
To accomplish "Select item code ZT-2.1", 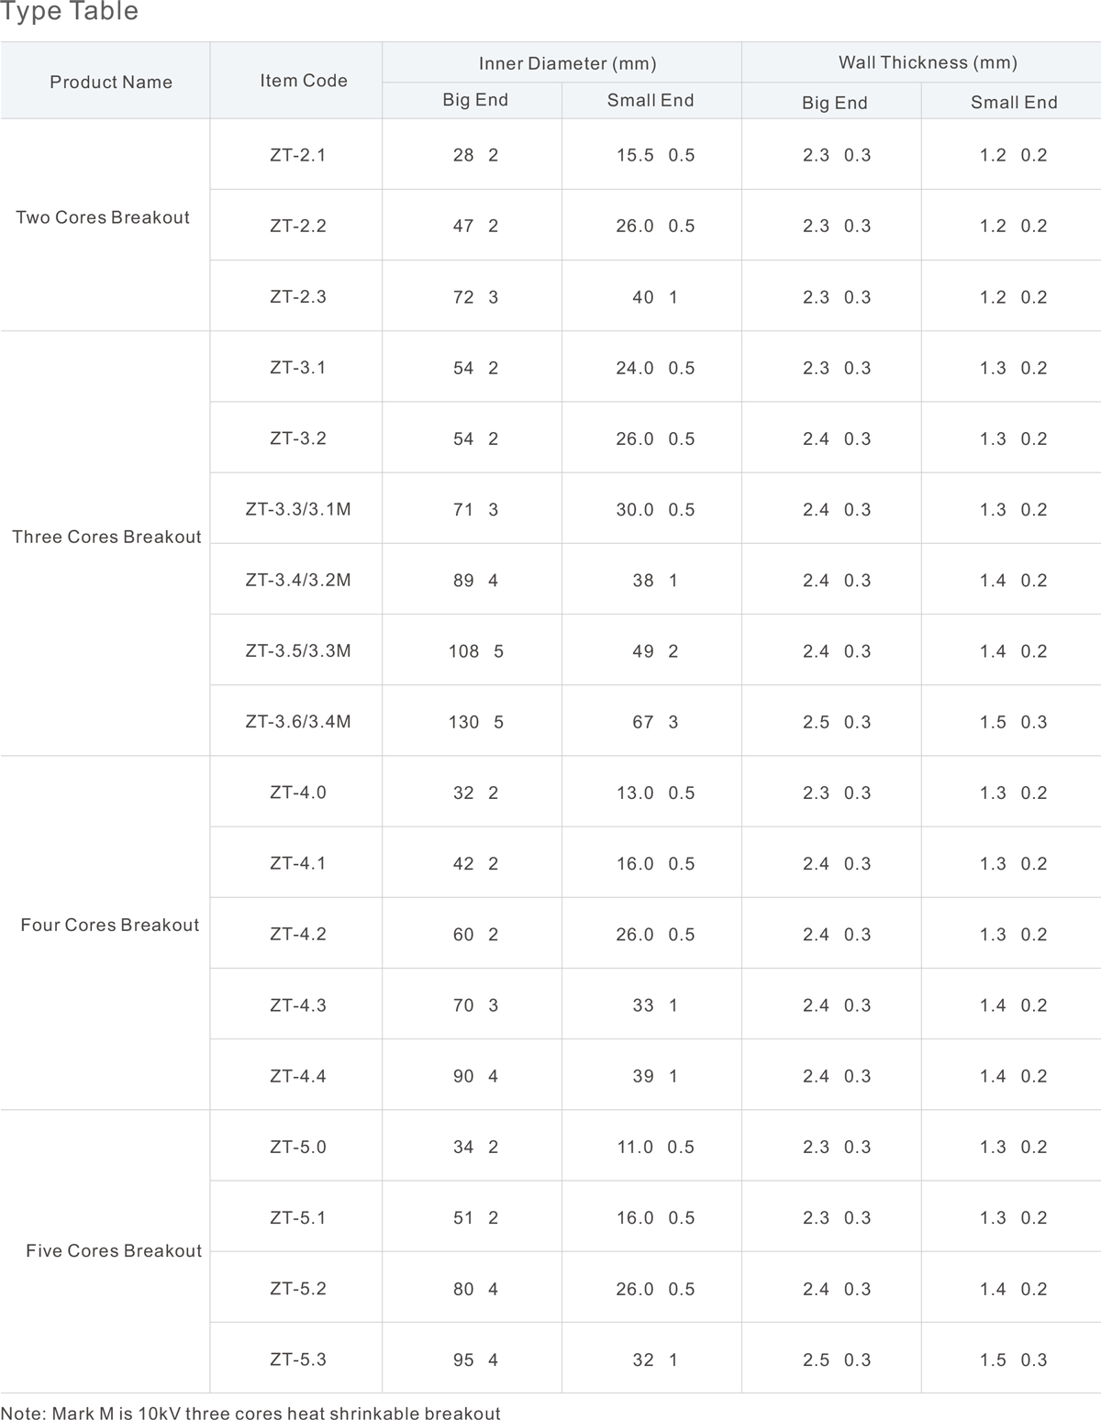I will coord(298,155).
